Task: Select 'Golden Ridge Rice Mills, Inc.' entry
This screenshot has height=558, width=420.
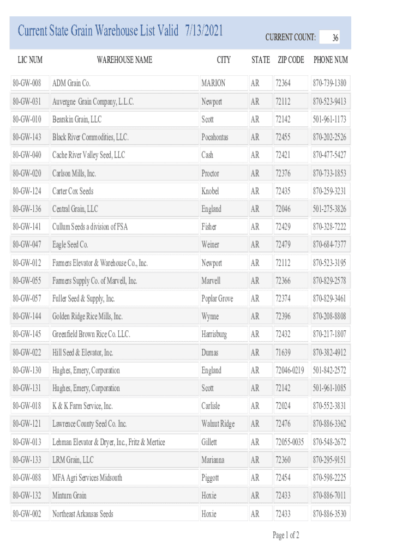Action: coord(87,317)
